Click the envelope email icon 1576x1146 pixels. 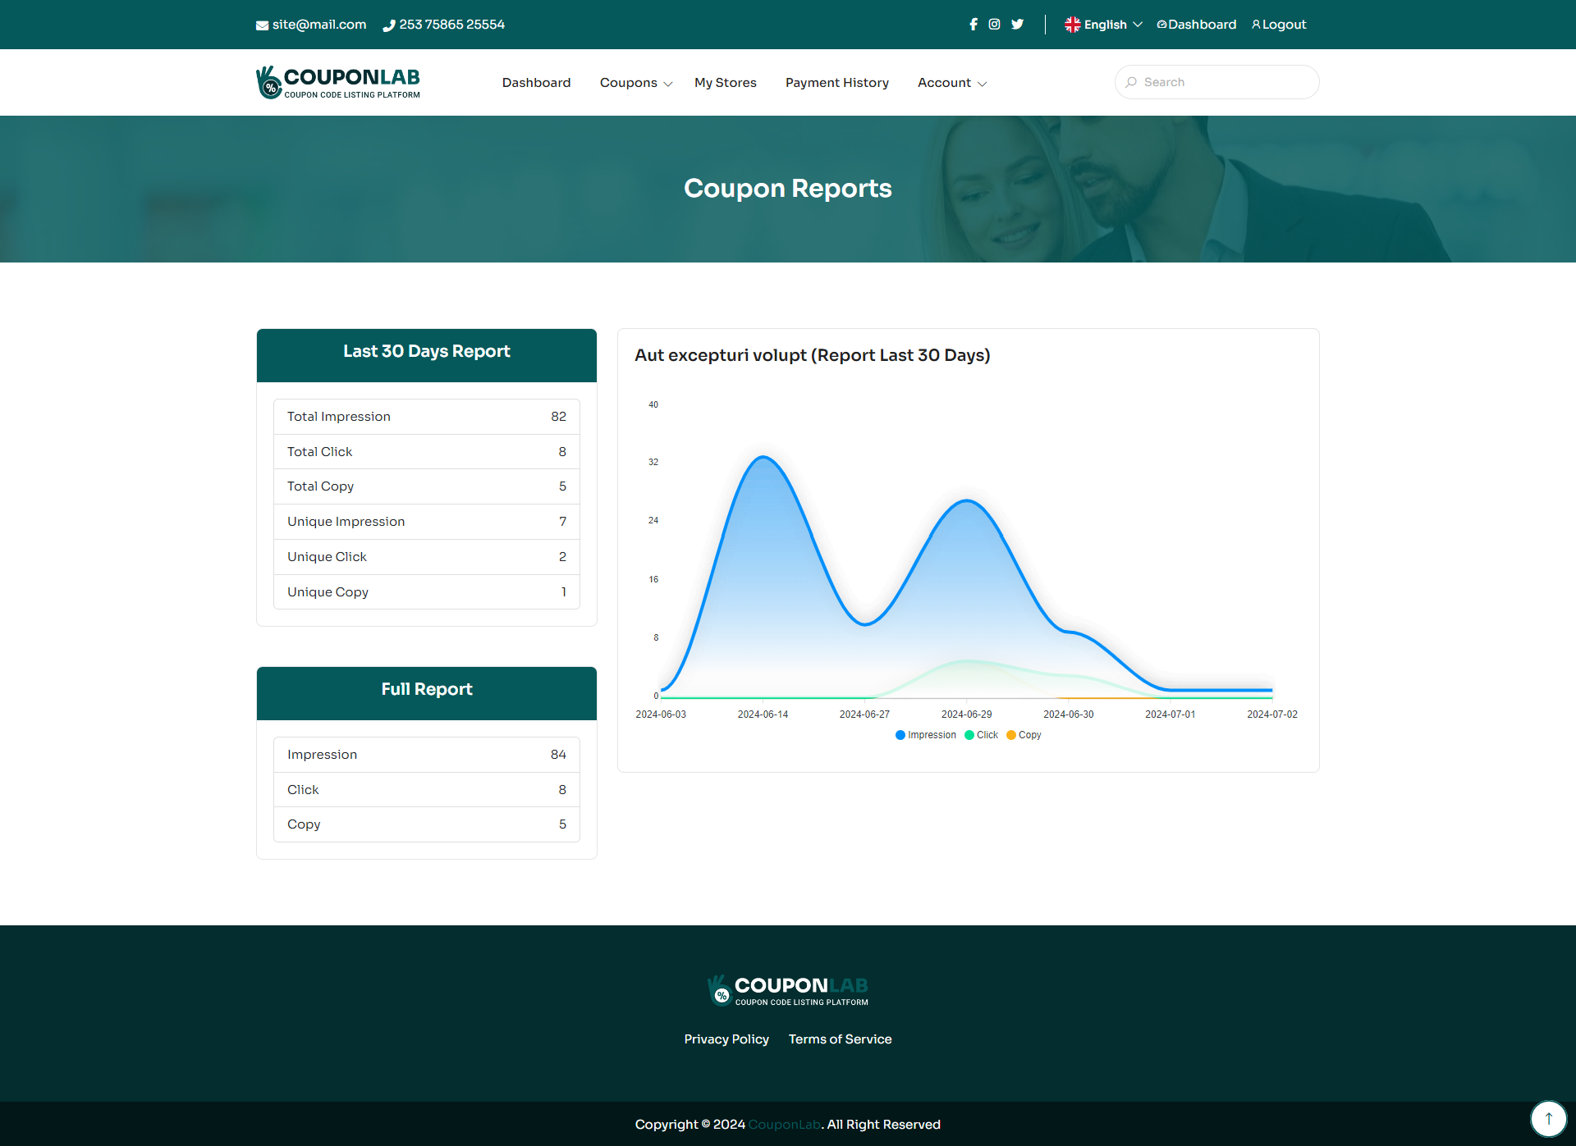coord(262,25)
